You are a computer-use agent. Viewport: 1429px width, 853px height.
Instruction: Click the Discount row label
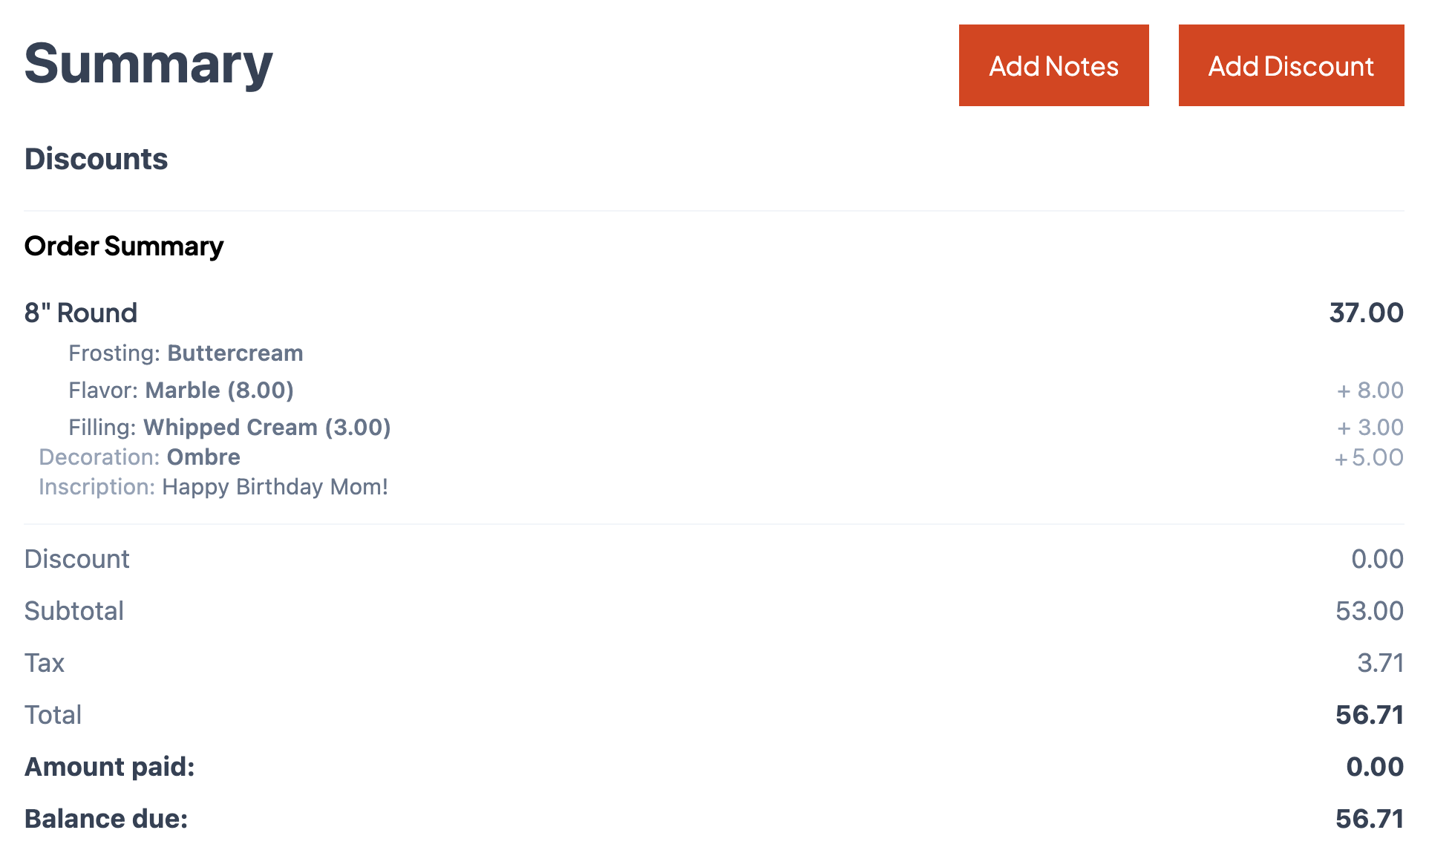tap(76, 559)
